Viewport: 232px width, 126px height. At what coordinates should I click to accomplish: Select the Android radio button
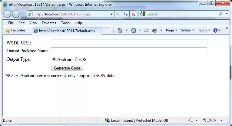click(54, 59)
